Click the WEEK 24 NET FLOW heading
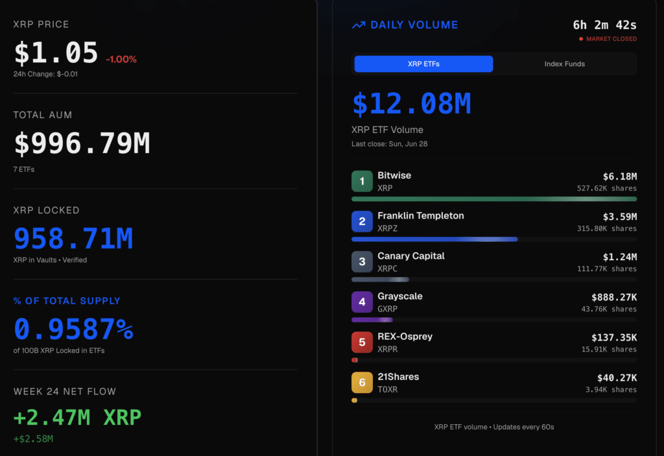The image size is (664, 456). pyautogui.click(x=65, y=392)
